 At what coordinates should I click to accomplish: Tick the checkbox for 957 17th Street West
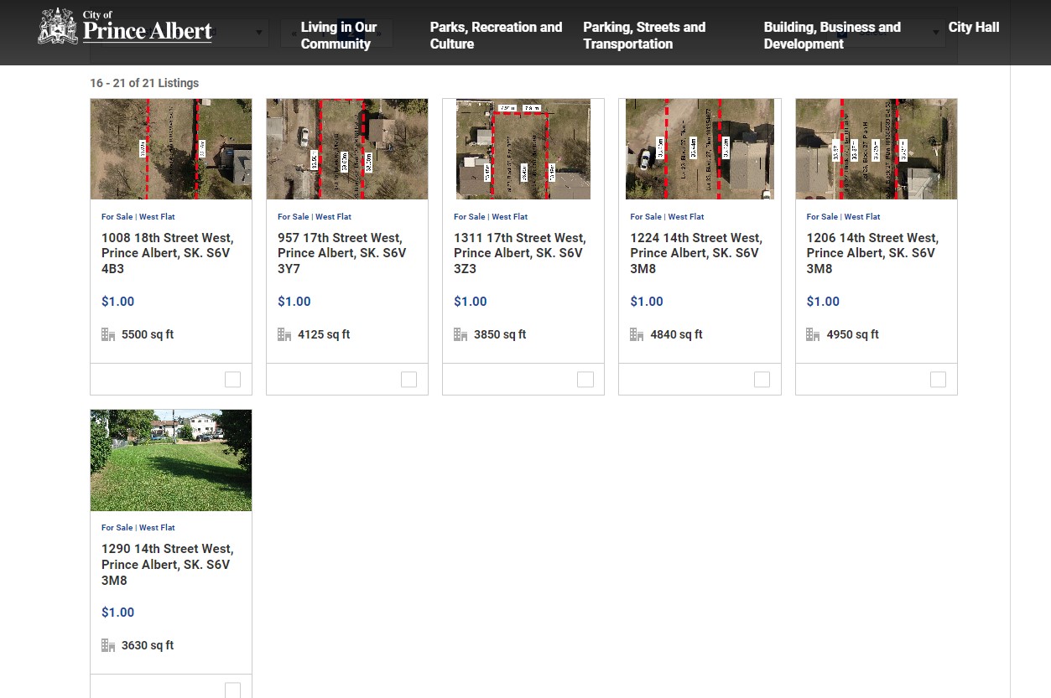coord(409,380)
